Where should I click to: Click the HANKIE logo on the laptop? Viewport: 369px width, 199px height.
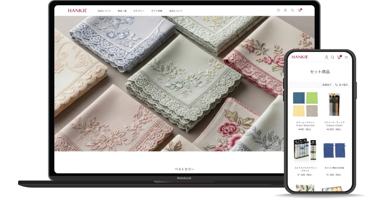click(x=77, y=11)
